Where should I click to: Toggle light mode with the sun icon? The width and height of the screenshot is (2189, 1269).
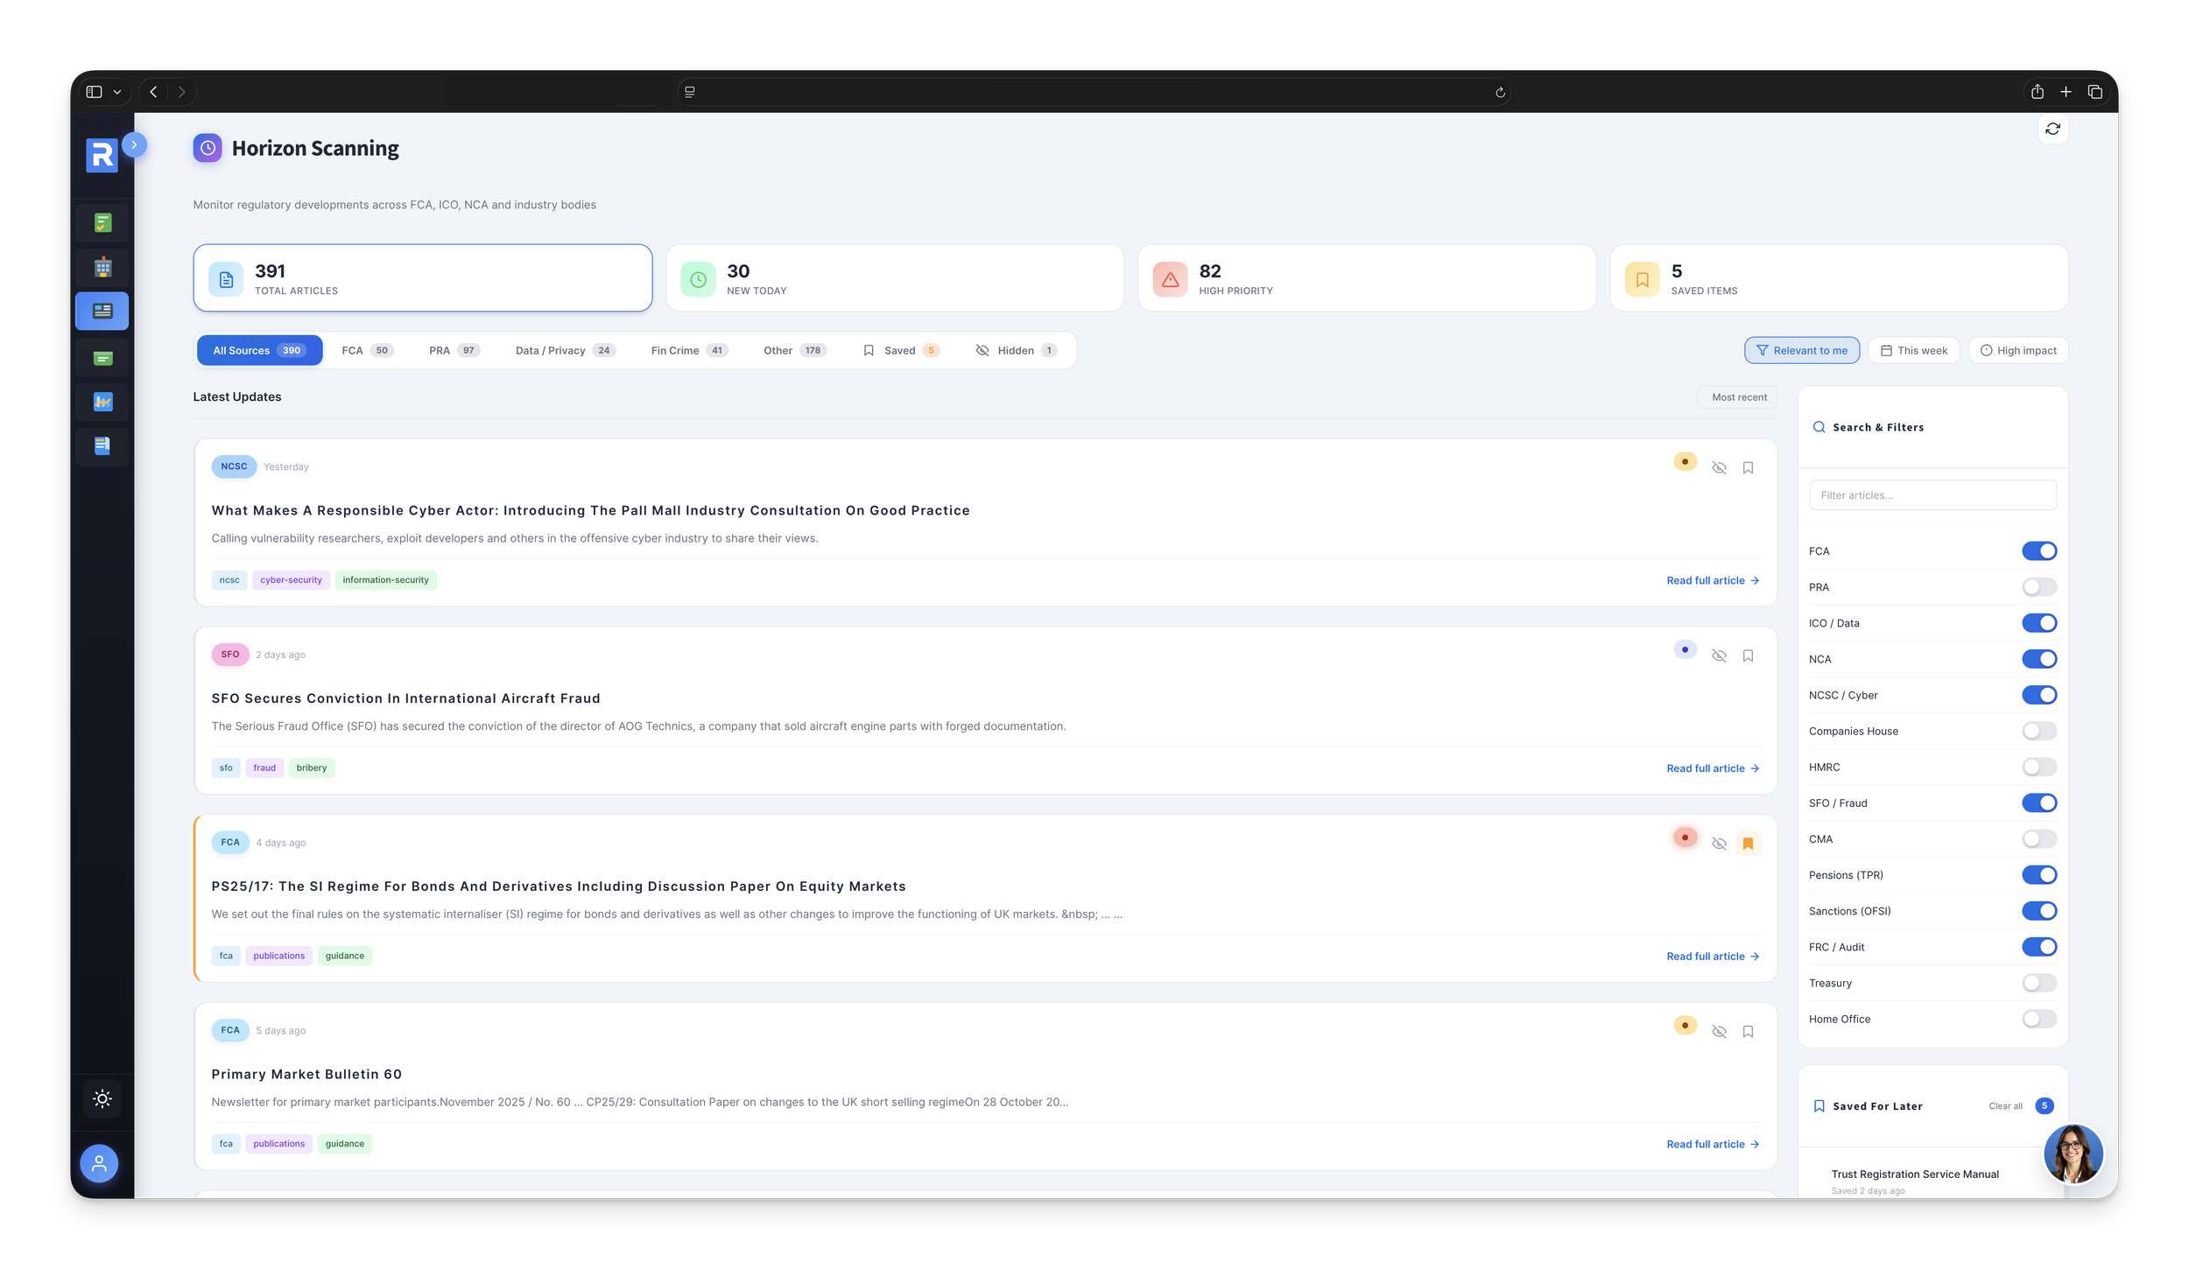click(x=102, y=1097)
